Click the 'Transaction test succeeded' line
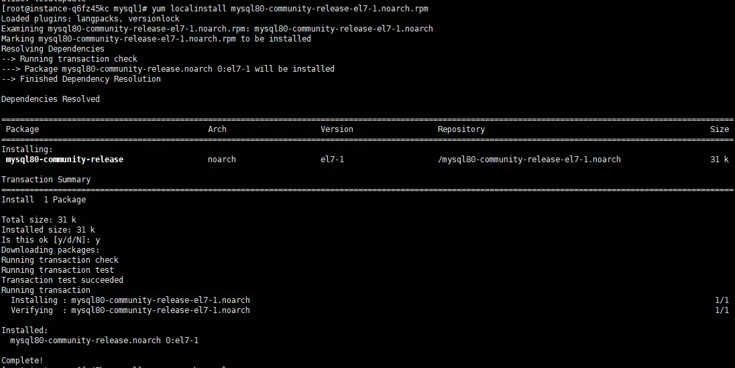 pos(62,280)
